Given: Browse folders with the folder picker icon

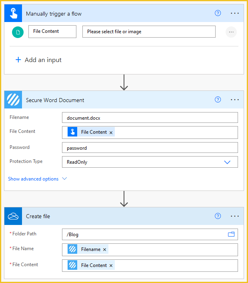Looking at the screenshot, I should (231, 234).
